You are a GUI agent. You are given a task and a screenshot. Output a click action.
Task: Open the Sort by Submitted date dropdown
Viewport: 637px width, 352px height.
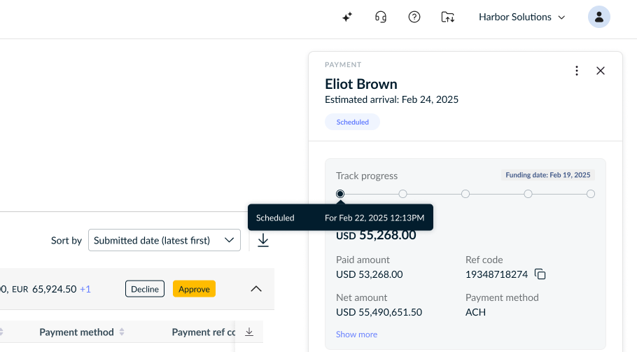[x=164, y=240]
